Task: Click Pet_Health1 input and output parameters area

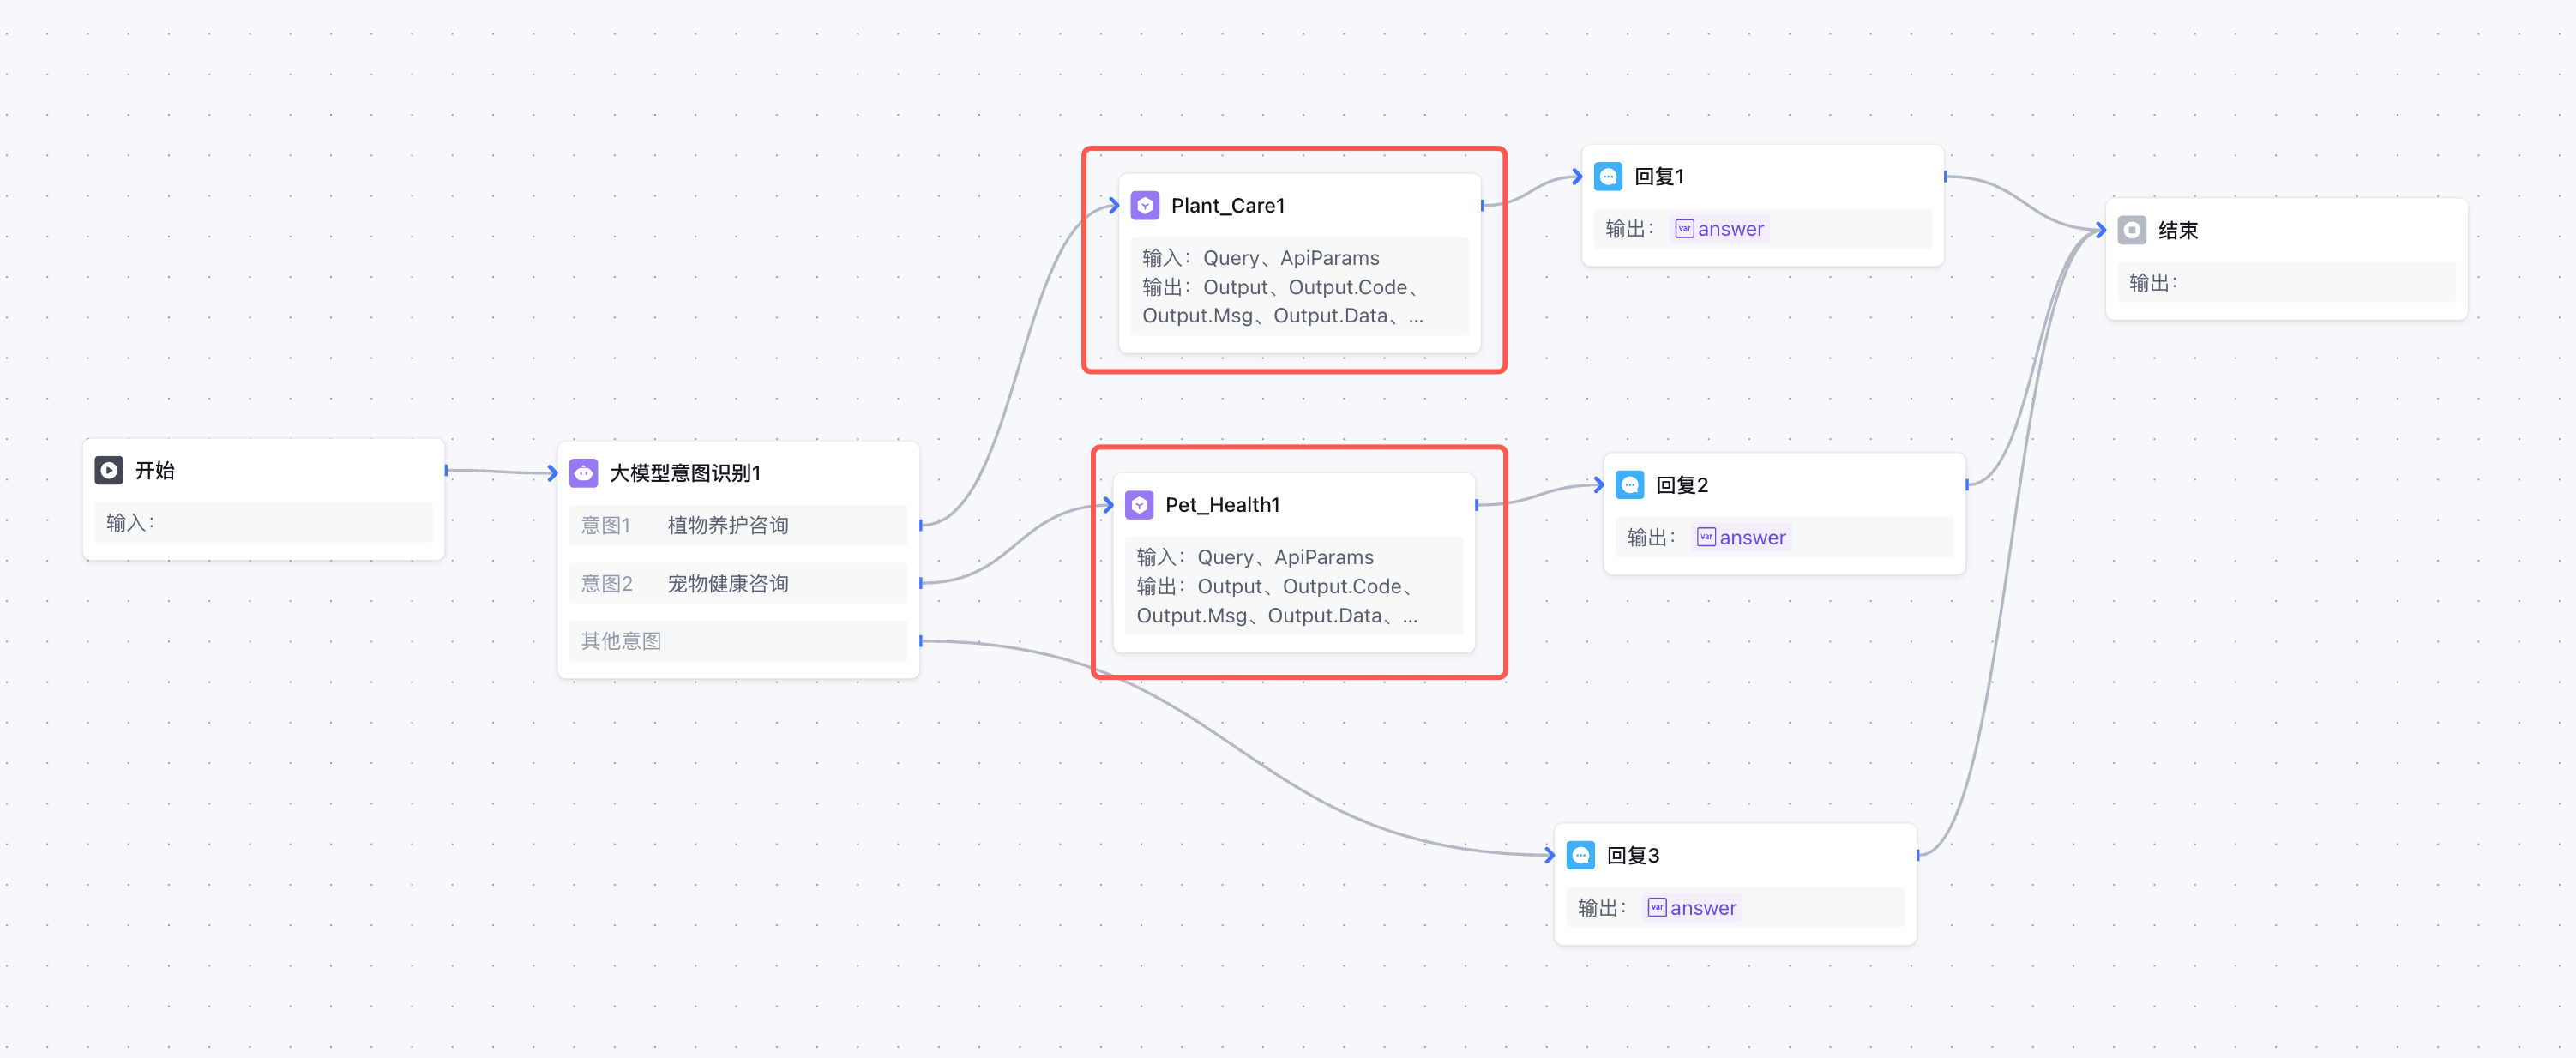Action: (1292, 586)
